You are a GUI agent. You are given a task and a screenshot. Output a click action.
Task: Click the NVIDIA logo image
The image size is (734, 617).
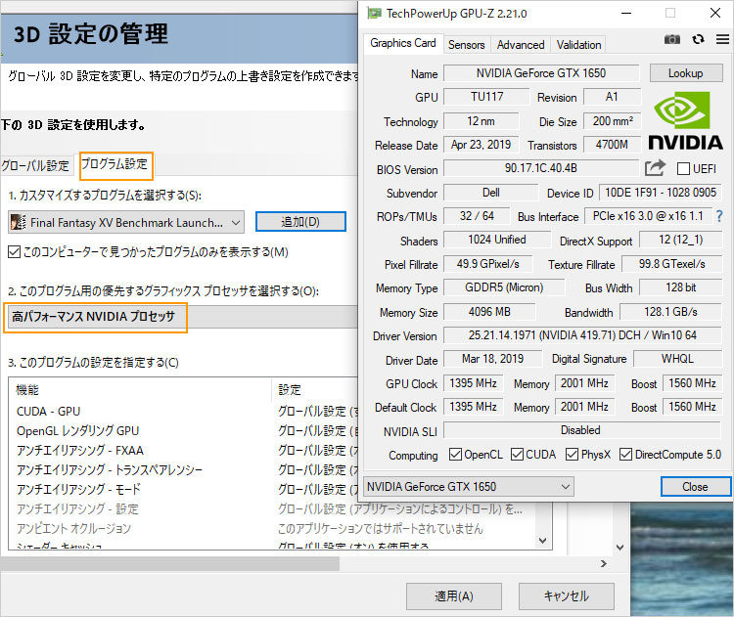pyautogui.click(x=686, y=123)
